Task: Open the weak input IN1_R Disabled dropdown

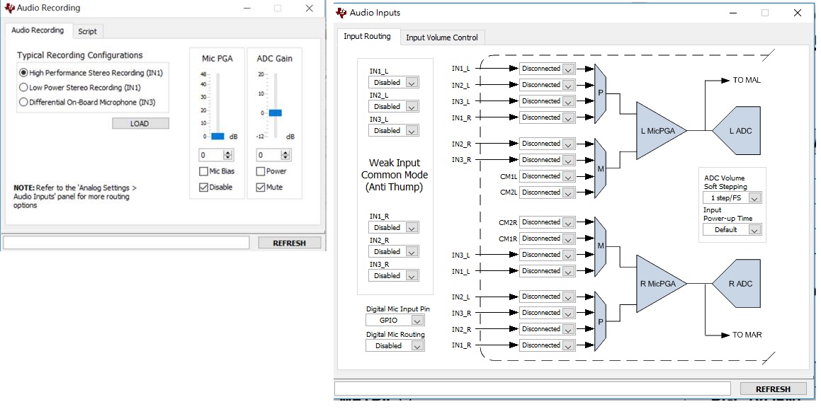Action: [394, 228]
